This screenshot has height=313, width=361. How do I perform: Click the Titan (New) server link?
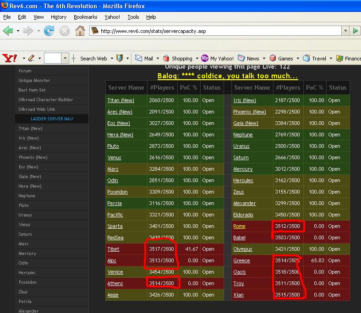tap(120, 100)
